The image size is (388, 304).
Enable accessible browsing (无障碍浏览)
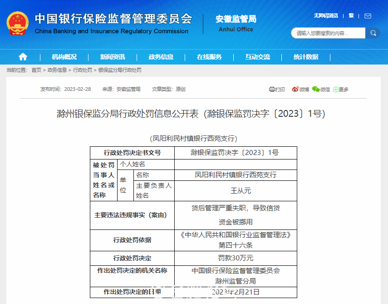326,16
